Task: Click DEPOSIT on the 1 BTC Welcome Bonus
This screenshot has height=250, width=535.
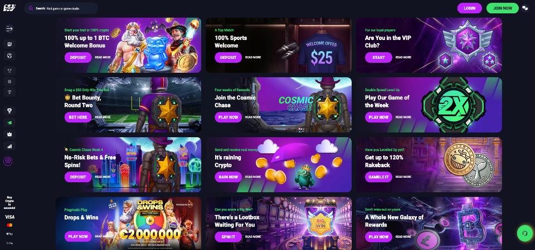Action: pos(78,57)
